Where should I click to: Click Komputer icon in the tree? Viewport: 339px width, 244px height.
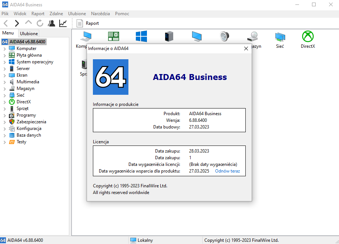pyautogui.click(x=12, y=49)
